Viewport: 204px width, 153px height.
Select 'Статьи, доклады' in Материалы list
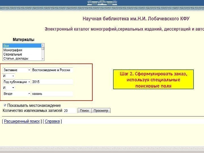pyautogui.click(x=22, y=58)
